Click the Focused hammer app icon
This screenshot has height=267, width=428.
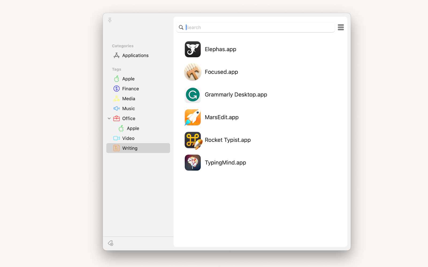pos(193,72)
